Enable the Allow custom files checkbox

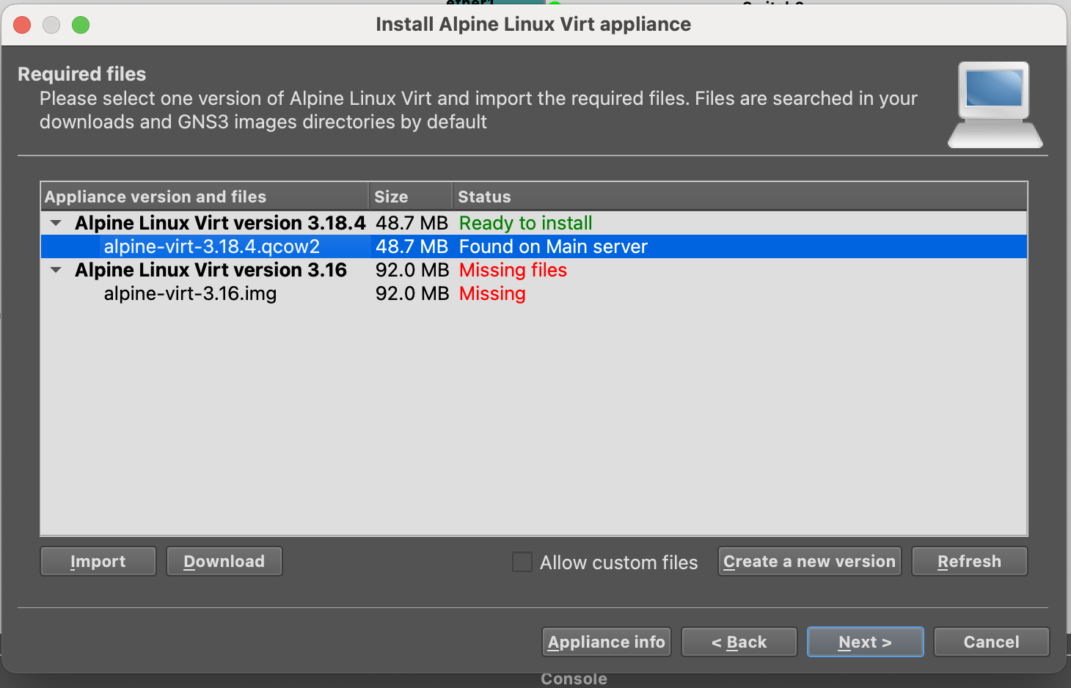[522, 562]
